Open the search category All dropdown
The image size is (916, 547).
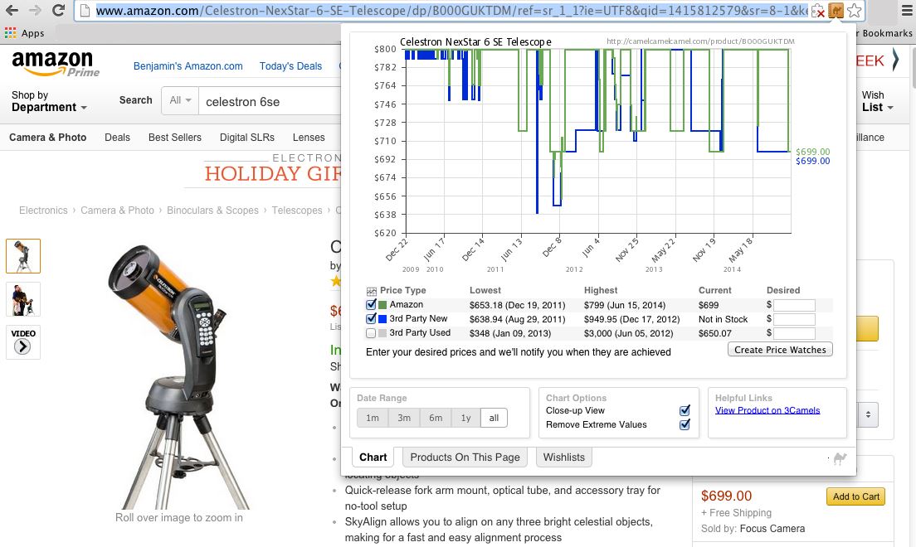coord(181,100)
